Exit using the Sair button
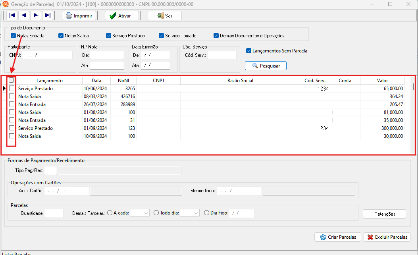The width and height of the screenshot is (418, 255). (165, 16)
